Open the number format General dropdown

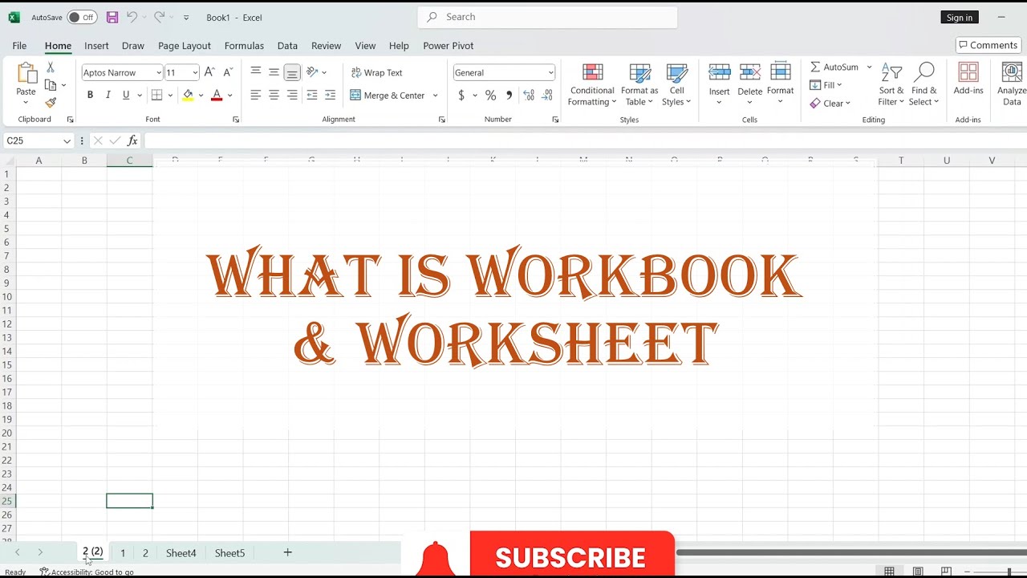(550, 72)
